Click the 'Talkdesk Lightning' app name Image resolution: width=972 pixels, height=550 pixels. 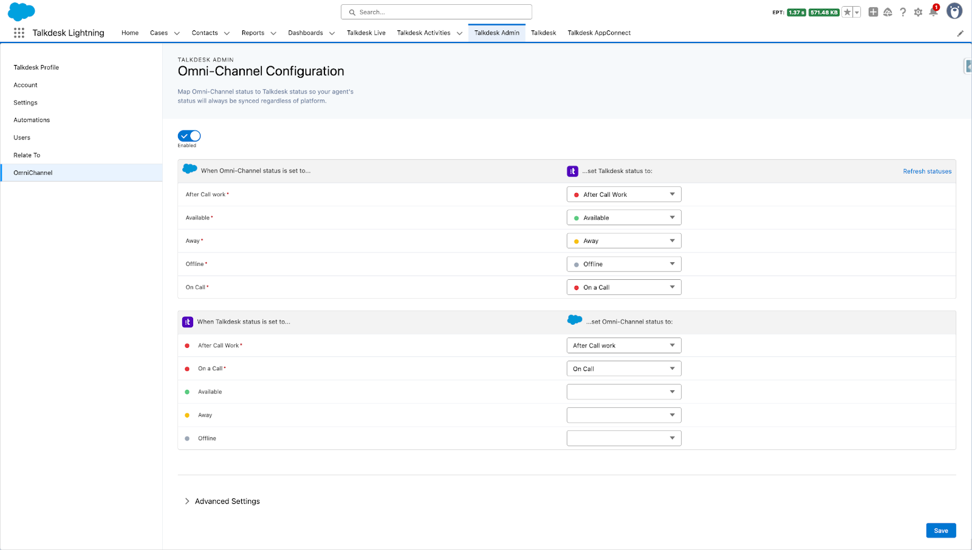[69, 33]
